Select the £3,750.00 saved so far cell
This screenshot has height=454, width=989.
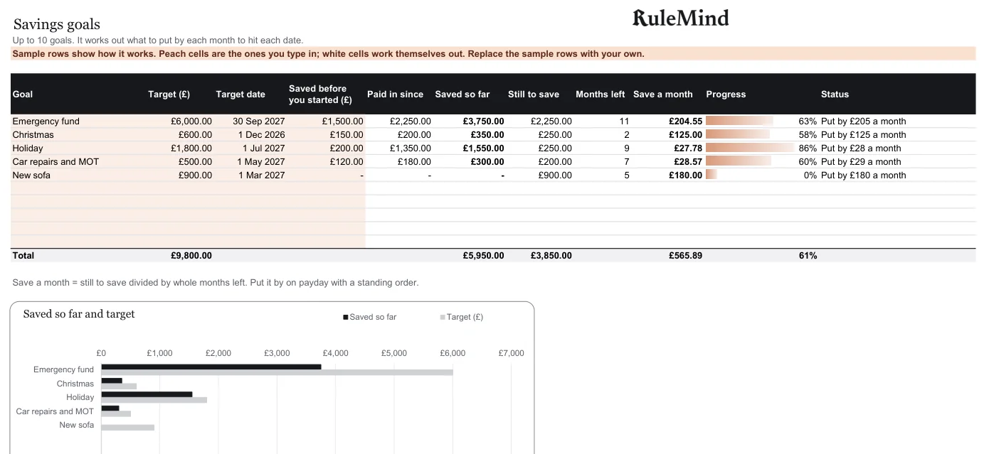[x=483, y=121]
